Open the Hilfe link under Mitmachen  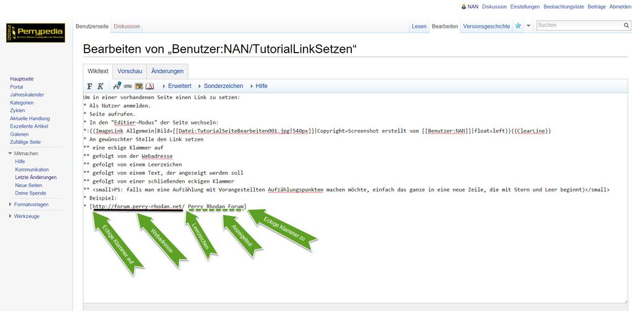pyautogui.click(x=20, y=162)
